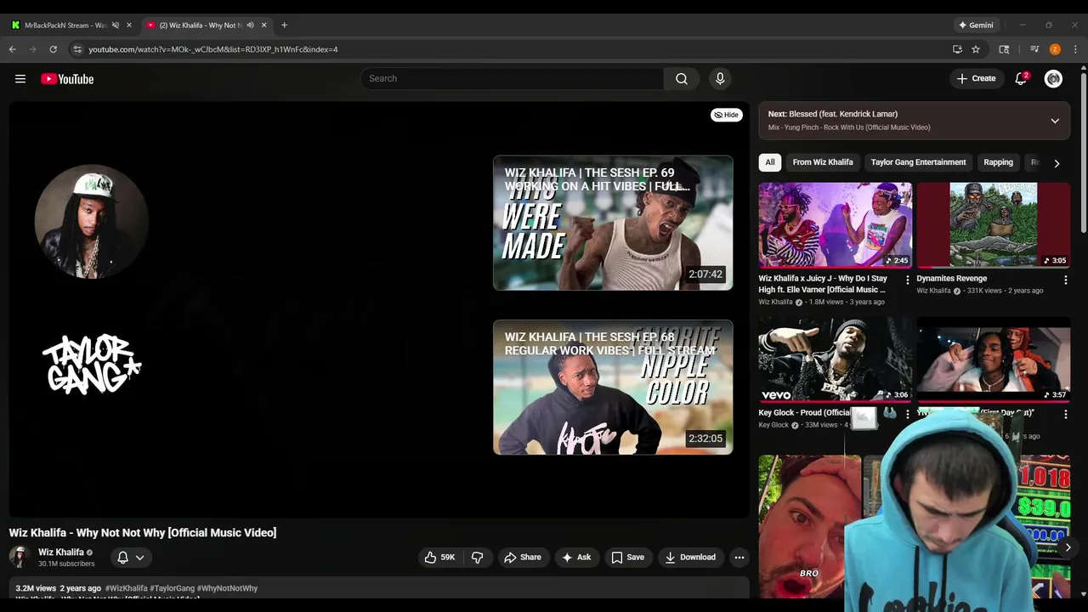
Task: Go to the YouTube home logo
Action: click(67, 79)
